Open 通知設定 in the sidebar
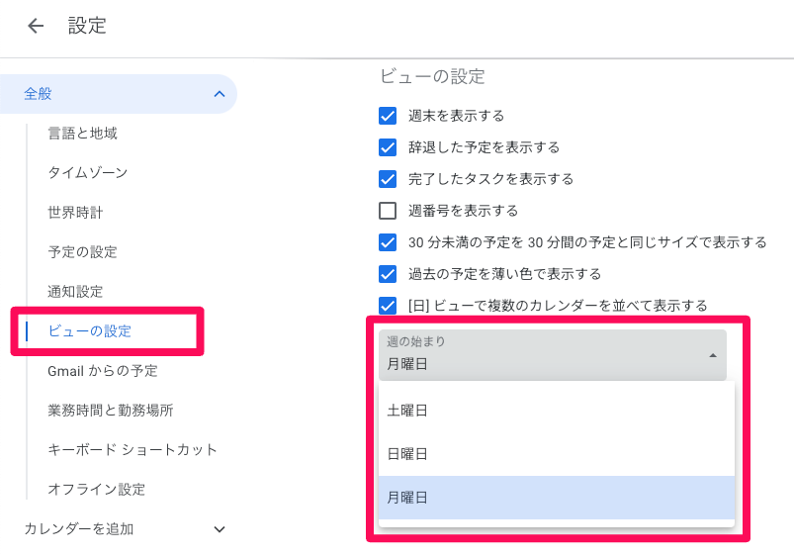This screenshot has height=556, width=794. [75, 292]
